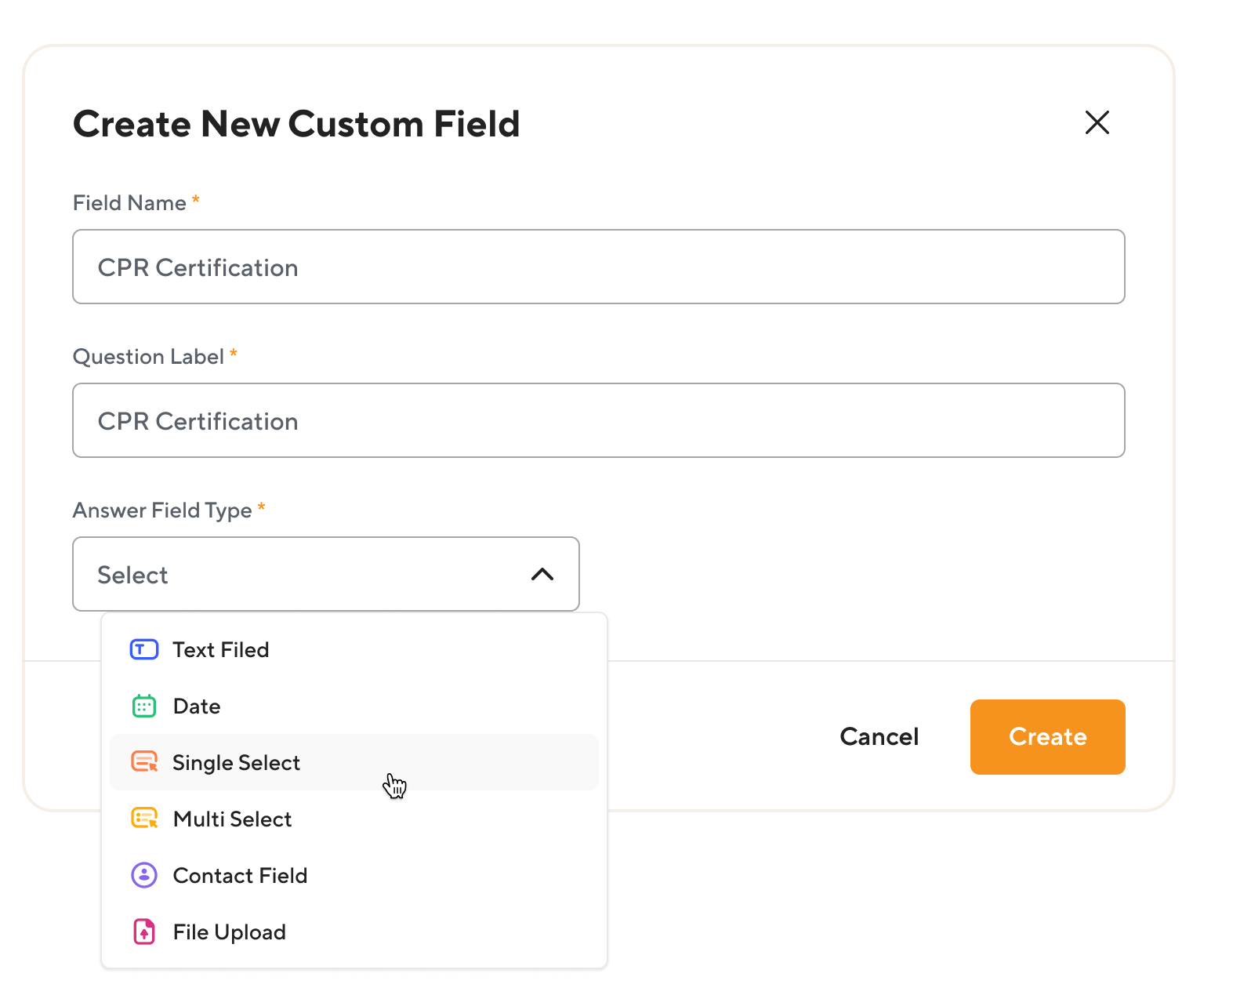Click the pink File Upload icon
The width and height of the screenshot is (1251, 988).
pyautogui.click(x=144, y=932)
